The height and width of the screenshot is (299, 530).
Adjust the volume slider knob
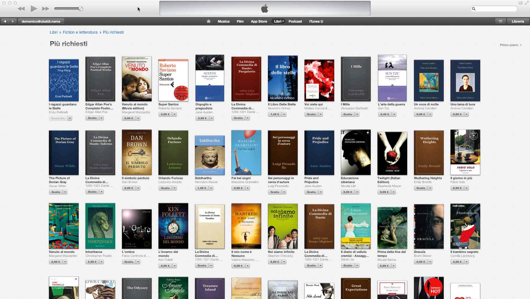[x=81, y=9]
